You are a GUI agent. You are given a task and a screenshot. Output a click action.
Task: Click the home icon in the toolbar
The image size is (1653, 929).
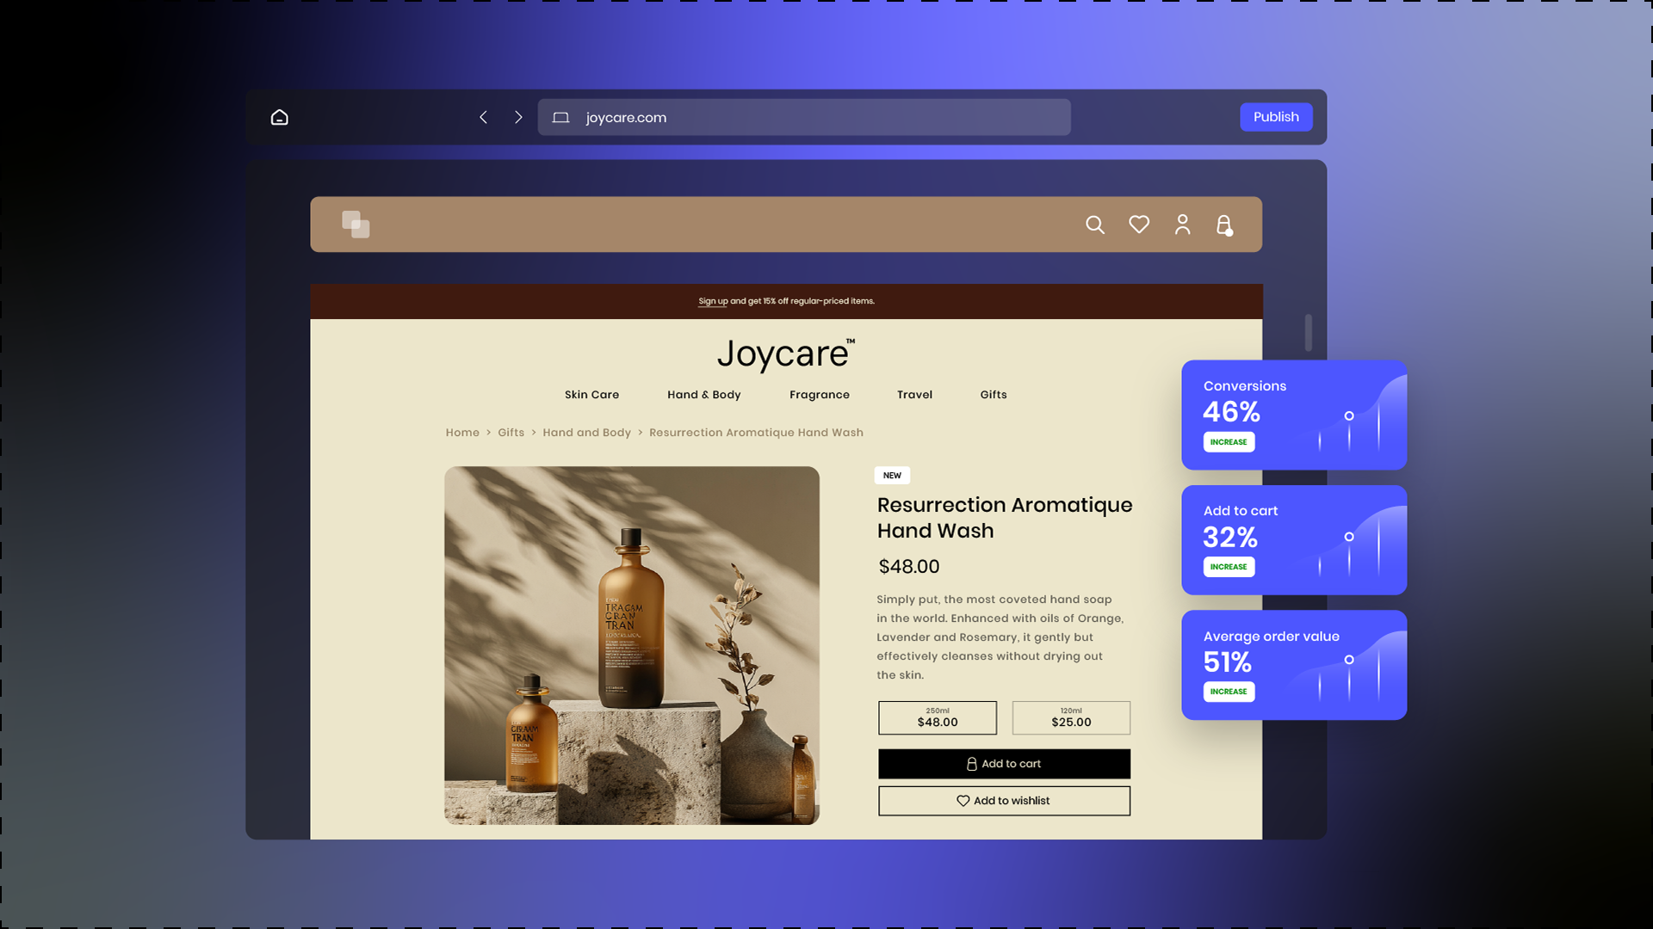(279, 117)
